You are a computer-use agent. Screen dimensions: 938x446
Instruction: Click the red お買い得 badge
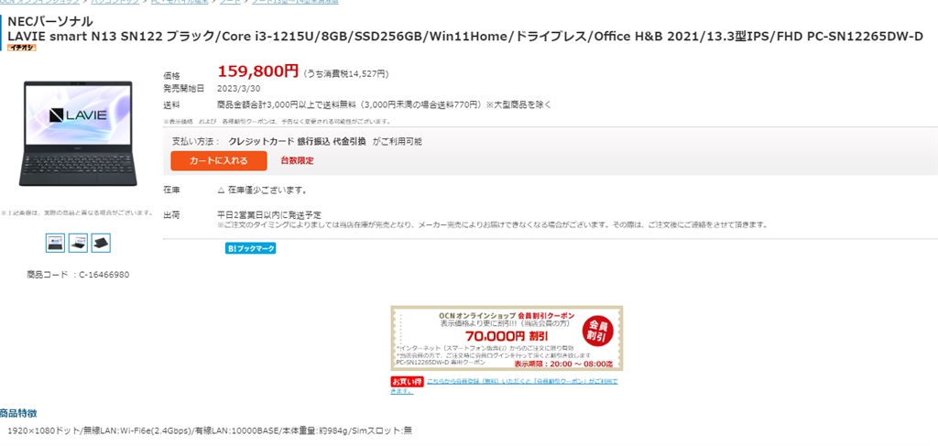(x=407, y=381)
